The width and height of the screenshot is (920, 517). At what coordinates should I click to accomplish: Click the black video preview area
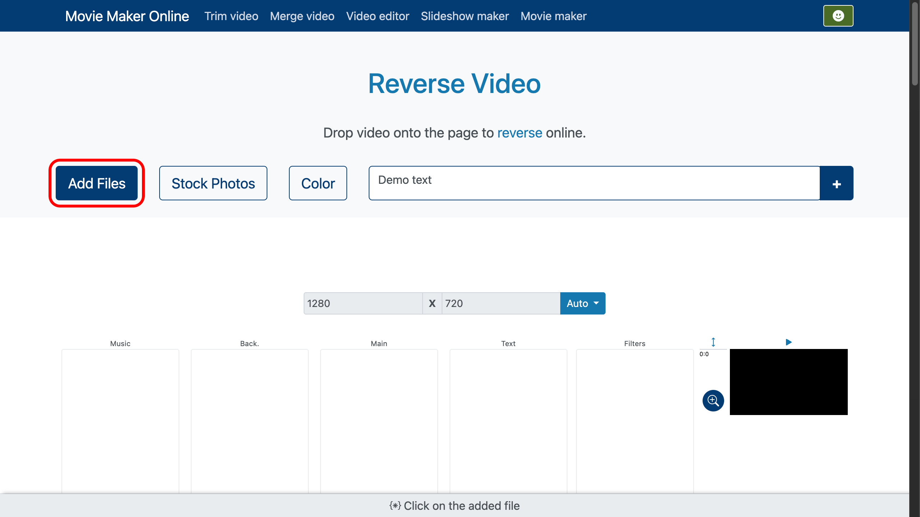point(788,382)
